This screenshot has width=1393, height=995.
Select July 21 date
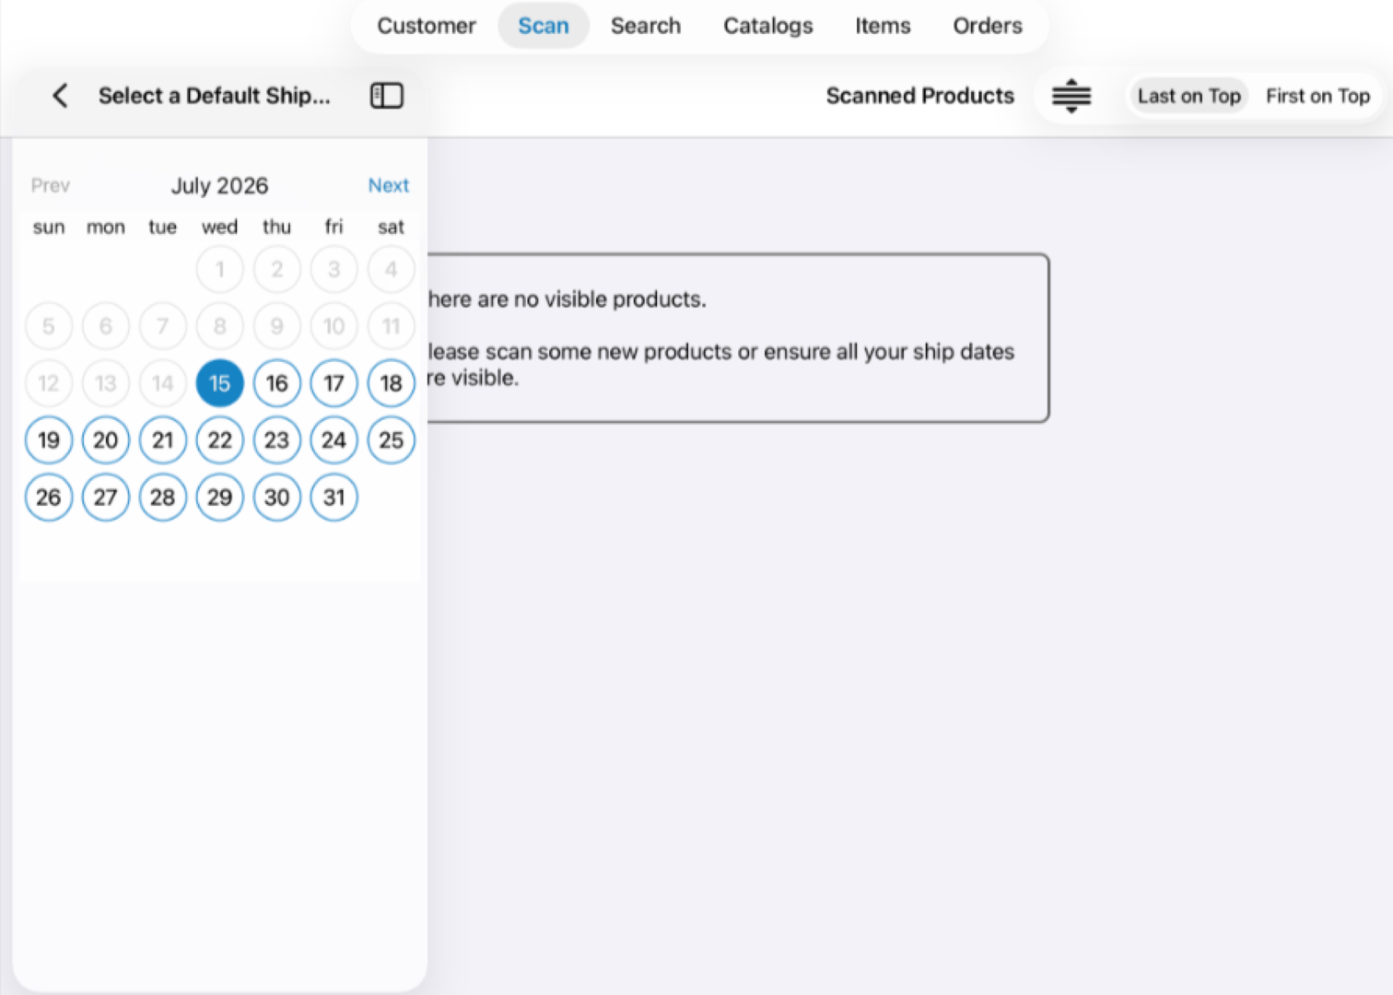162,440
